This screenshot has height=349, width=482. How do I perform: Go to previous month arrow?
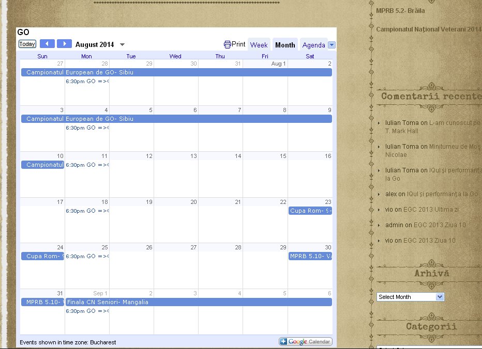pos(47,44)
